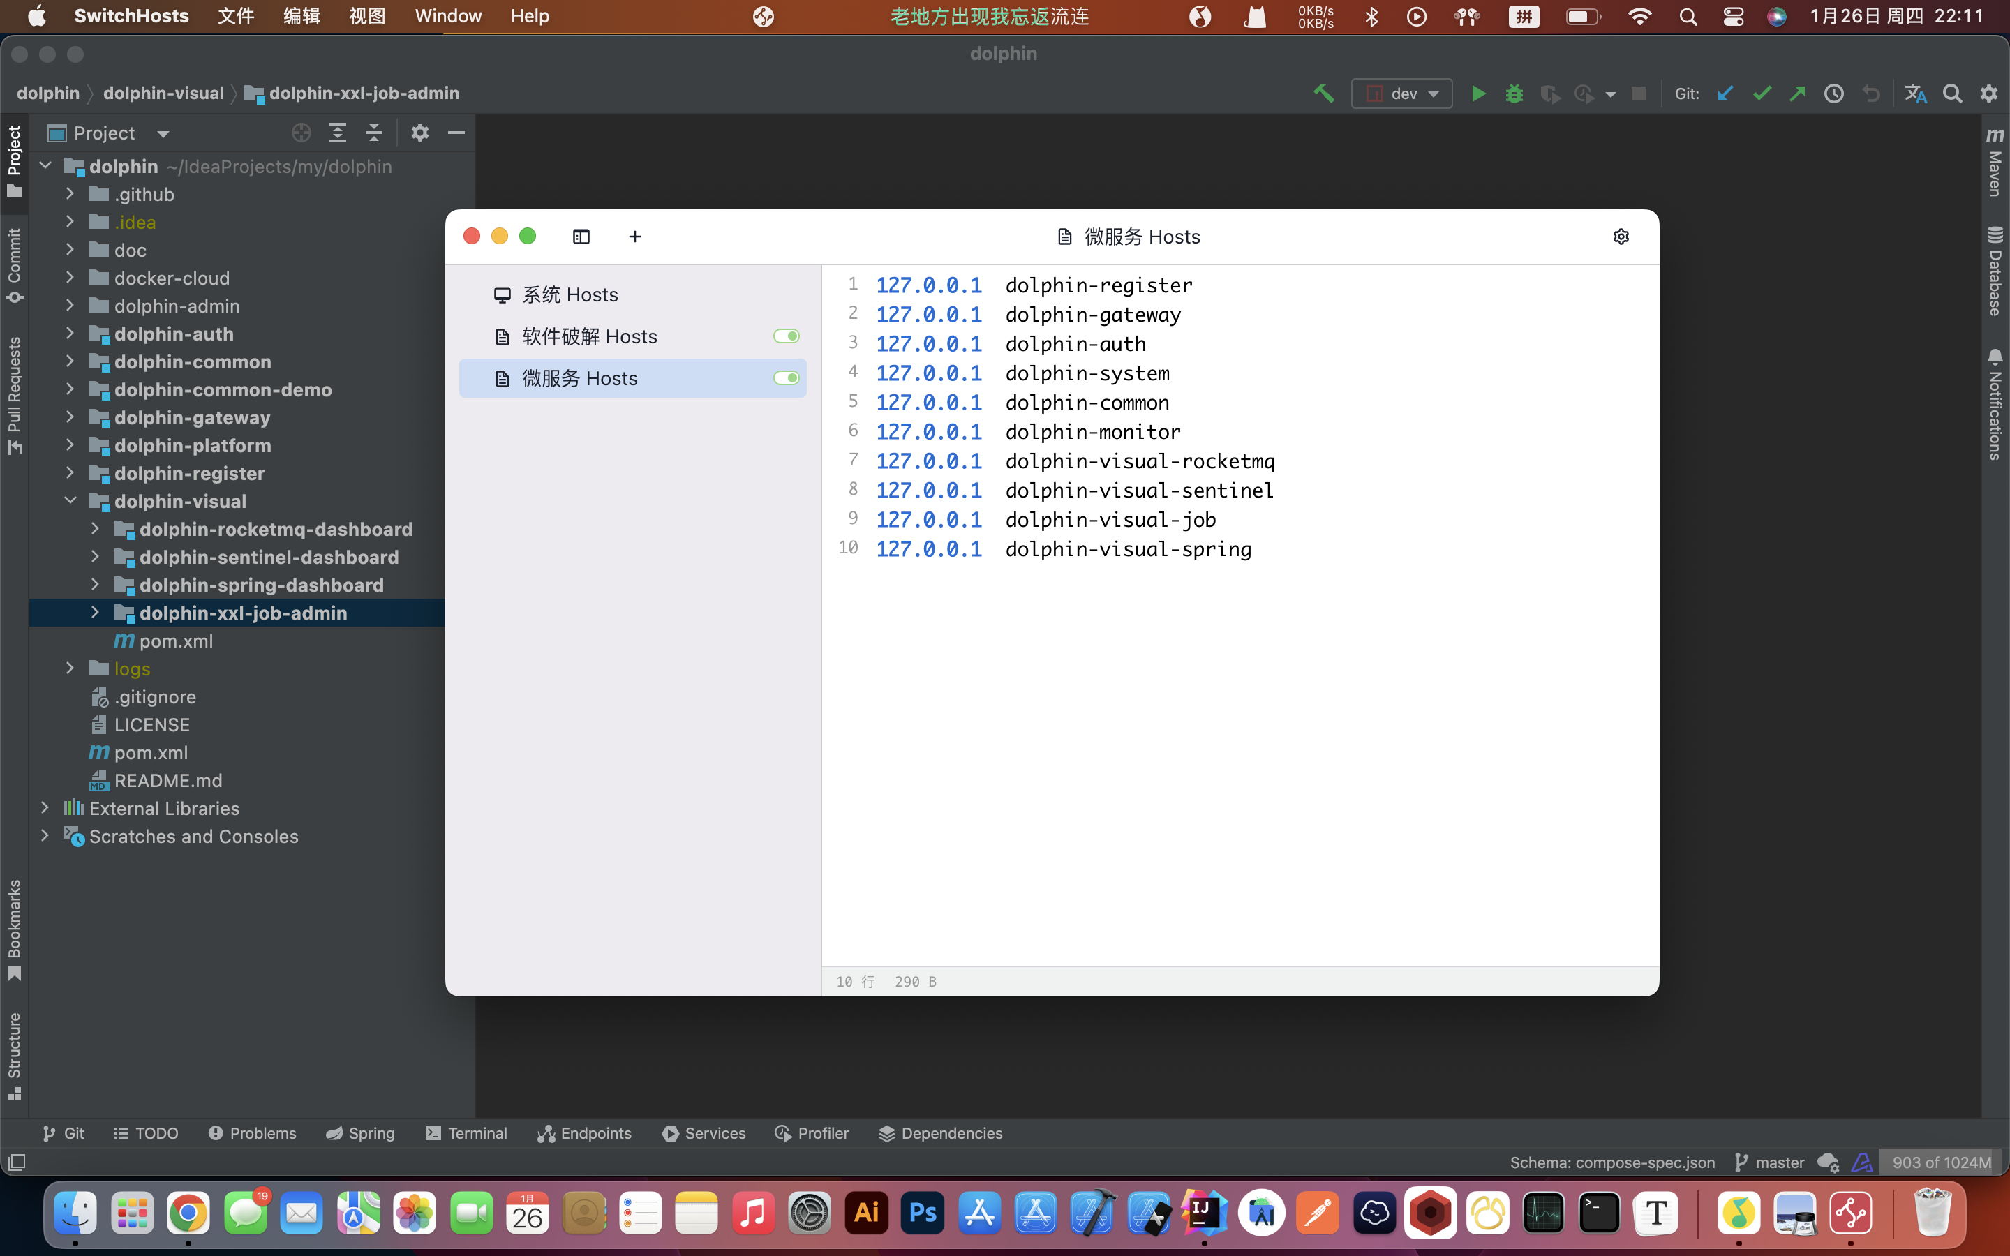The width and height of the screenshot is (2010, 1256).
Task: Click the SwitchHosts add new hosts plus icon
Action: tap(634, 237)
